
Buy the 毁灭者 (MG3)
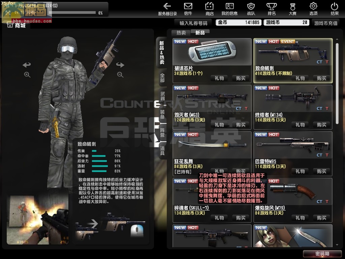coord(241,125)
